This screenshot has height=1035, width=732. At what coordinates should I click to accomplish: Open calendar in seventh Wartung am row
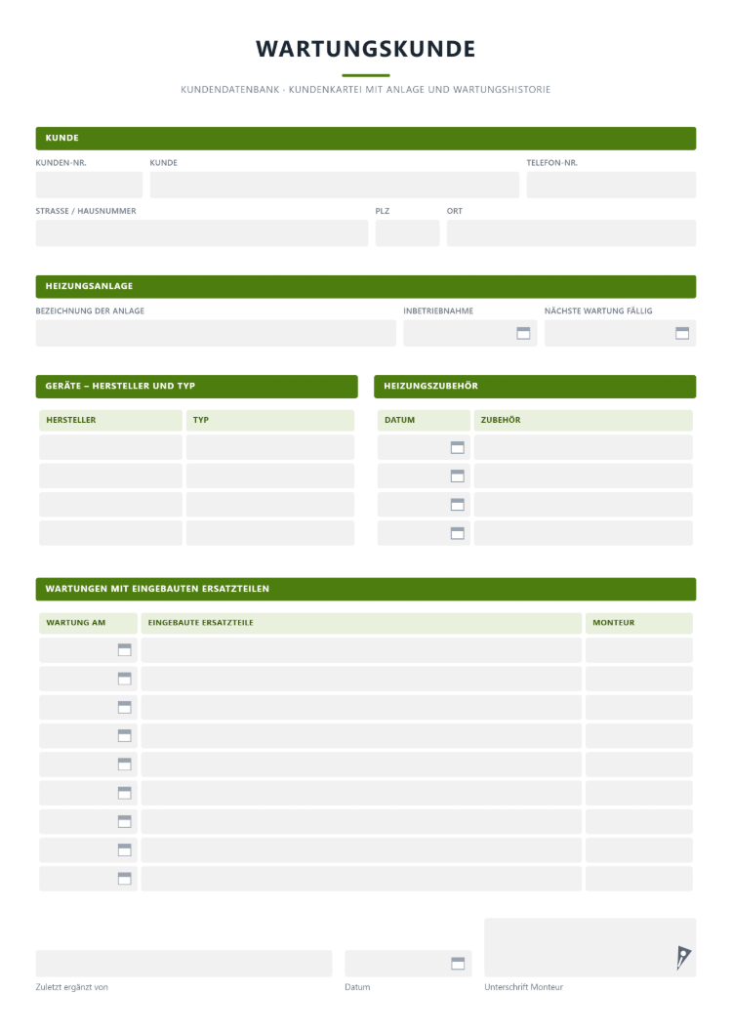coord(124,821)
